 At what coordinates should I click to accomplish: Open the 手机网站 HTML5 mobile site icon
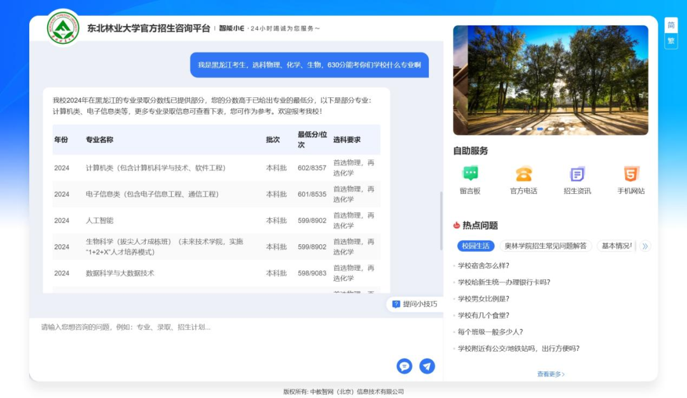630,174
